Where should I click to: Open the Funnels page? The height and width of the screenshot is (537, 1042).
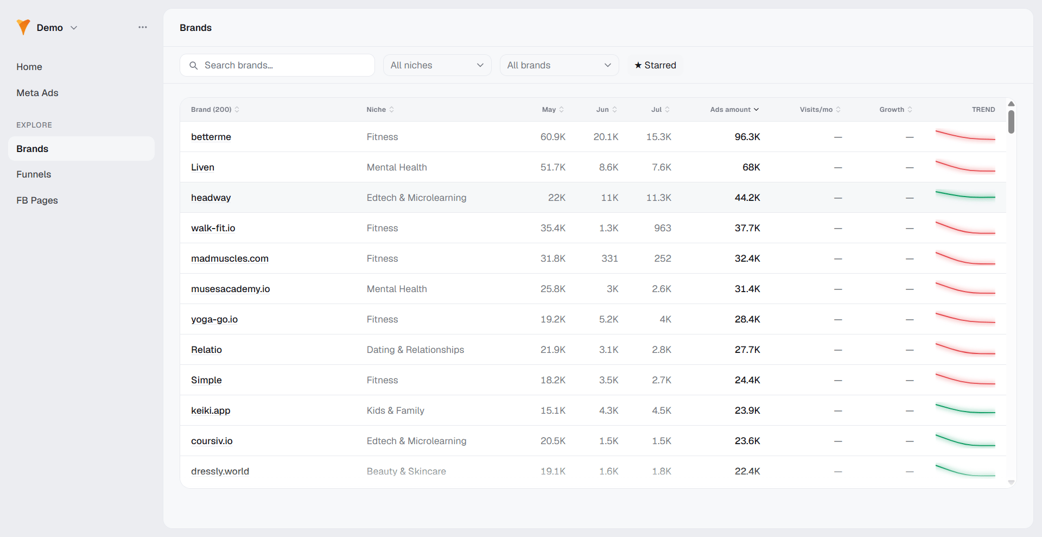click(34, 174)
